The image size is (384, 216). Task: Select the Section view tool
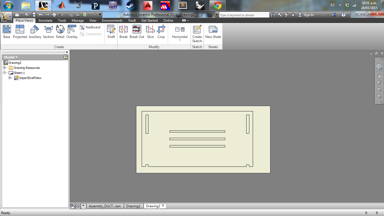pyautogui.click(x=48, y=32)
